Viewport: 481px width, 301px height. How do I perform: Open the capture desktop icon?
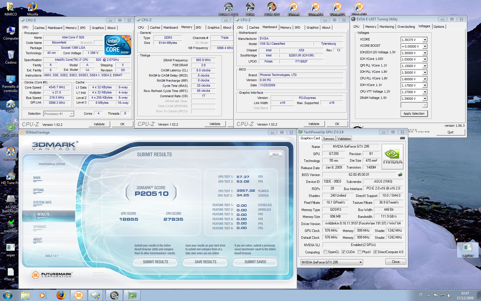point(468,250)
